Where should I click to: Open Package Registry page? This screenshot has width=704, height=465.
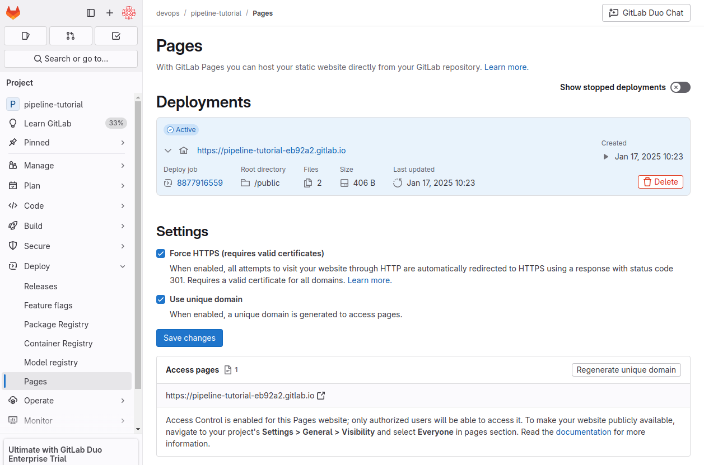pos(67,324)
